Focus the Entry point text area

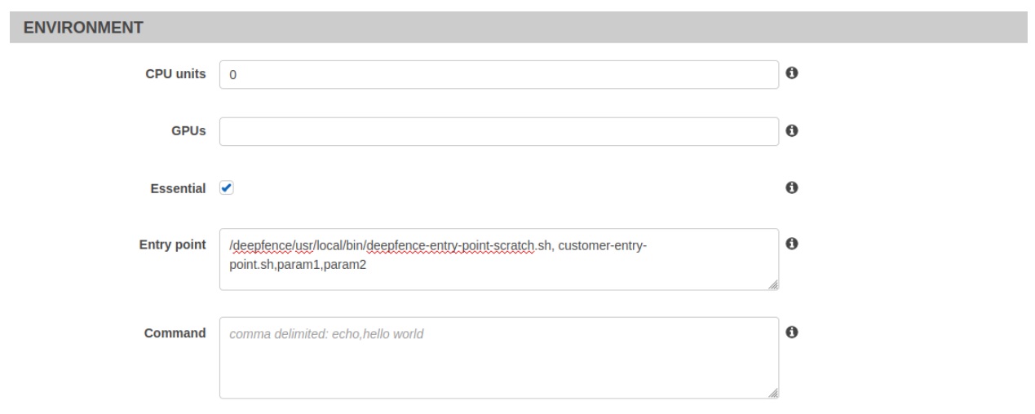tap(499, 259)
